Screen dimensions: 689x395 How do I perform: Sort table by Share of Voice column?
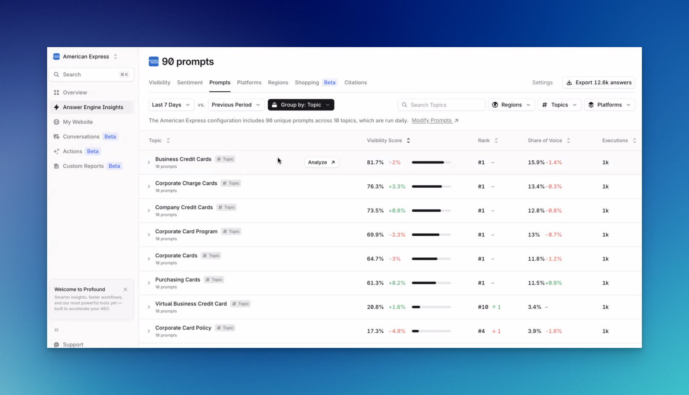point(549,141)
